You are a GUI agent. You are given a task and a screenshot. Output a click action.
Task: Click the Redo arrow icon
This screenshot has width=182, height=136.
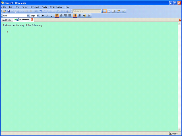pos(45,11)
